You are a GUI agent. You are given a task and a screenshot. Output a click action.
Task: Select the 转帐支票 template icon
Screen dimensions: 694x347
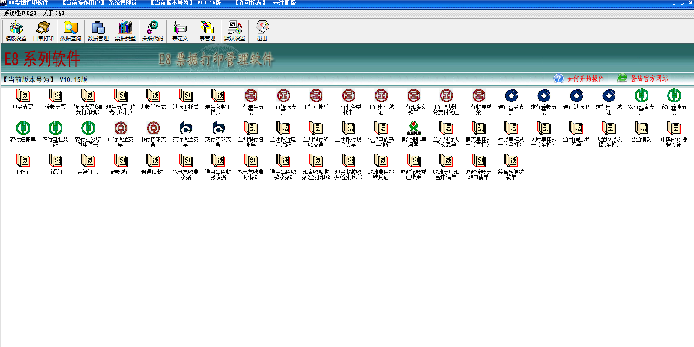point(56,99)
